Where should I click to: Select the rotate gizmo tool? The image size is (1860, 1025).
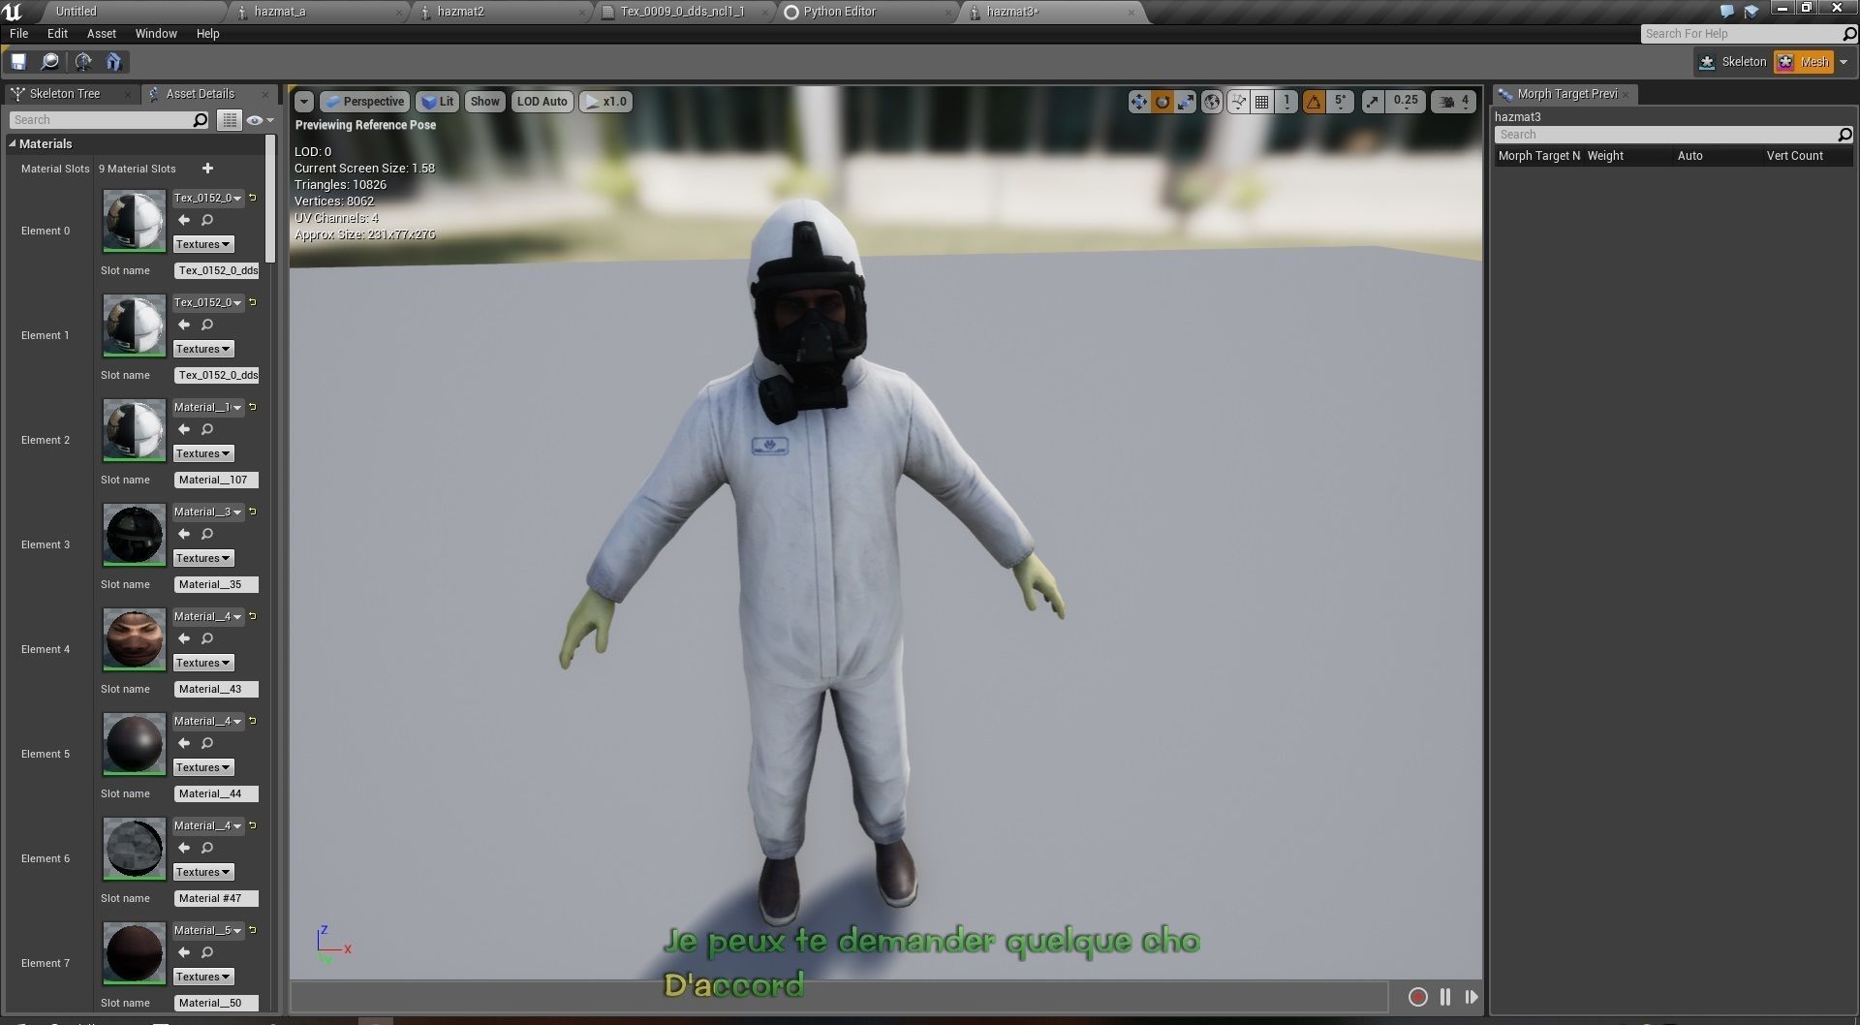point(1162,101)
